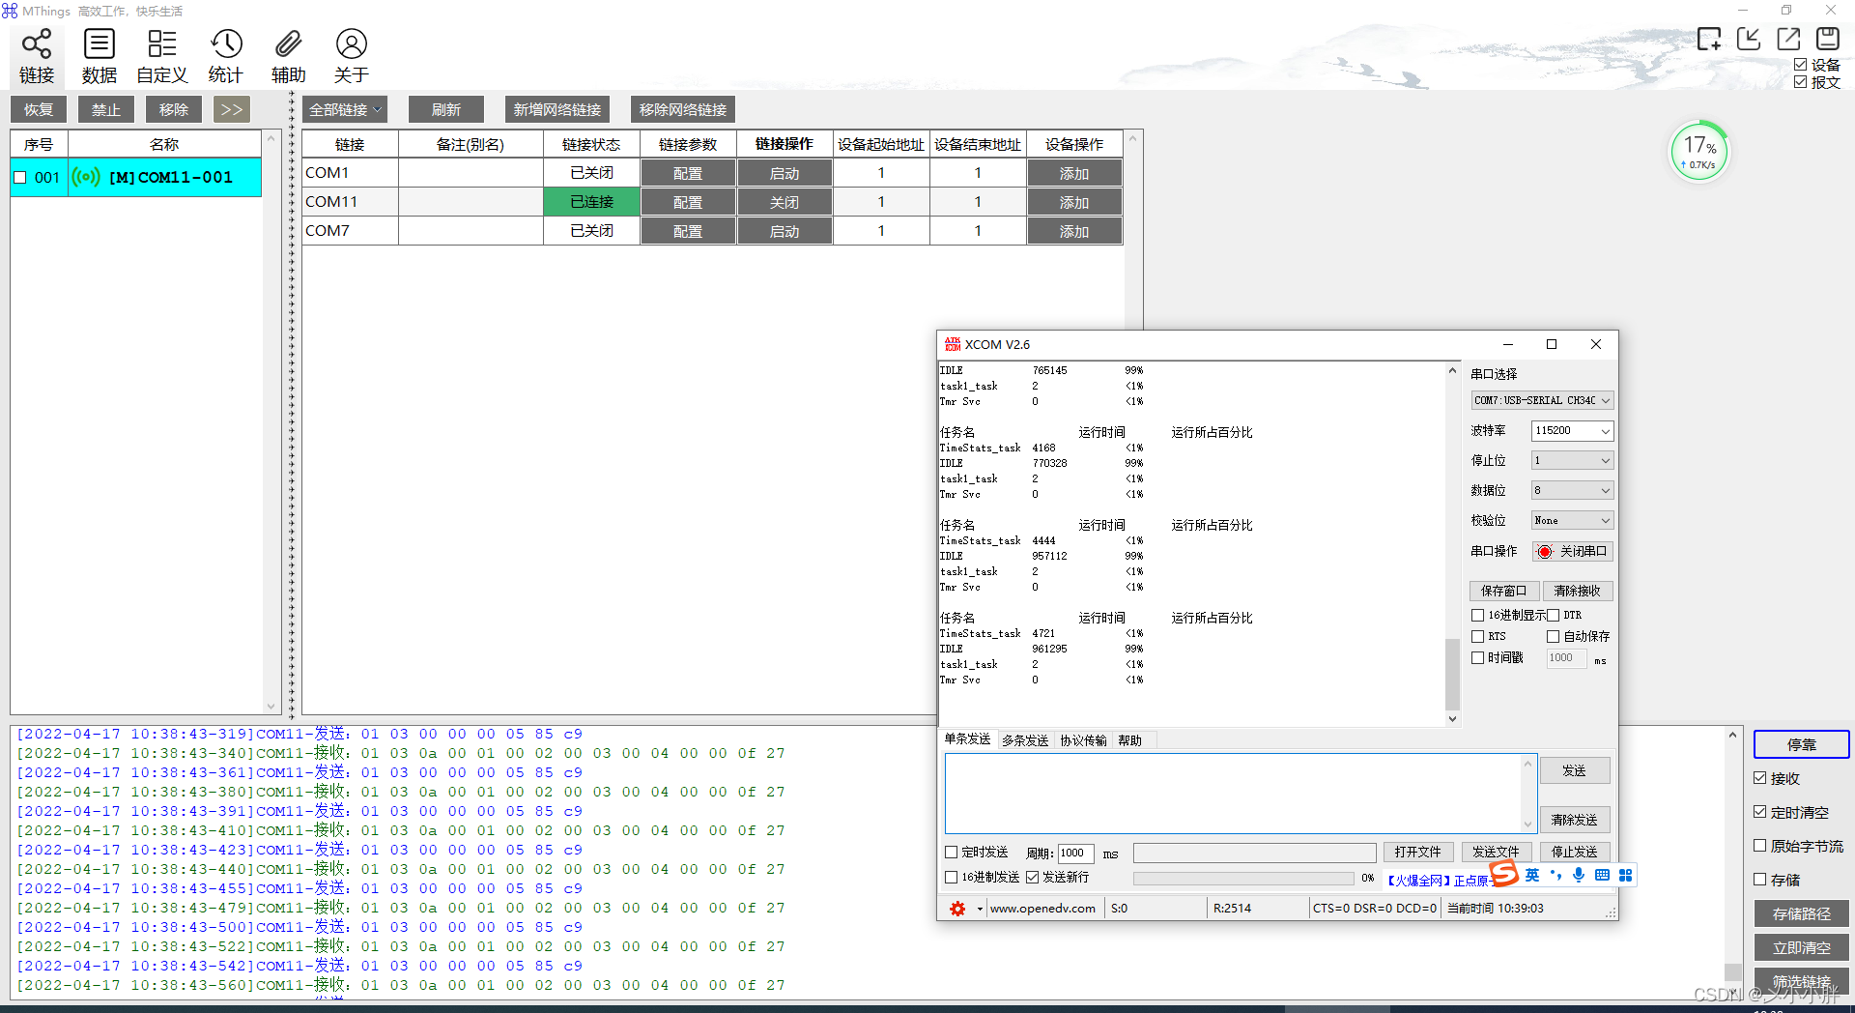1855x1013 pixels.
Task: Enable 定时发送 checkbox in XCOM
Action: coord(952,853)
